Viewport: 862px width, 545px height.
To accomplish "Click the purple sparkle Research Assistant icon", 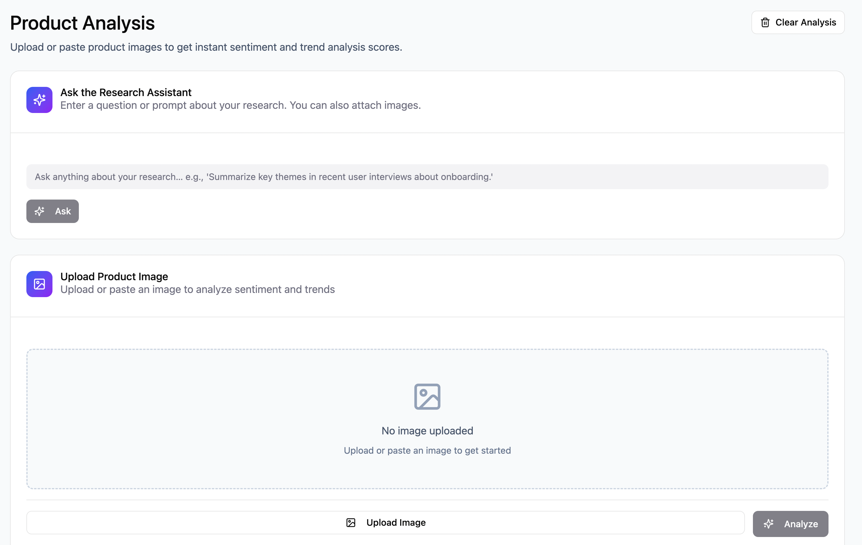I will click(x=39, y=100).
